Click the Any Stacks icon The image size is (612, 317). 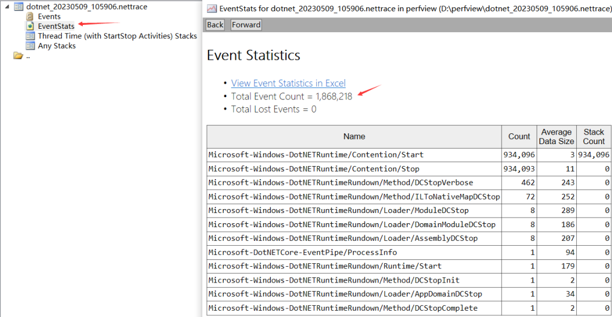click(30, 46)
